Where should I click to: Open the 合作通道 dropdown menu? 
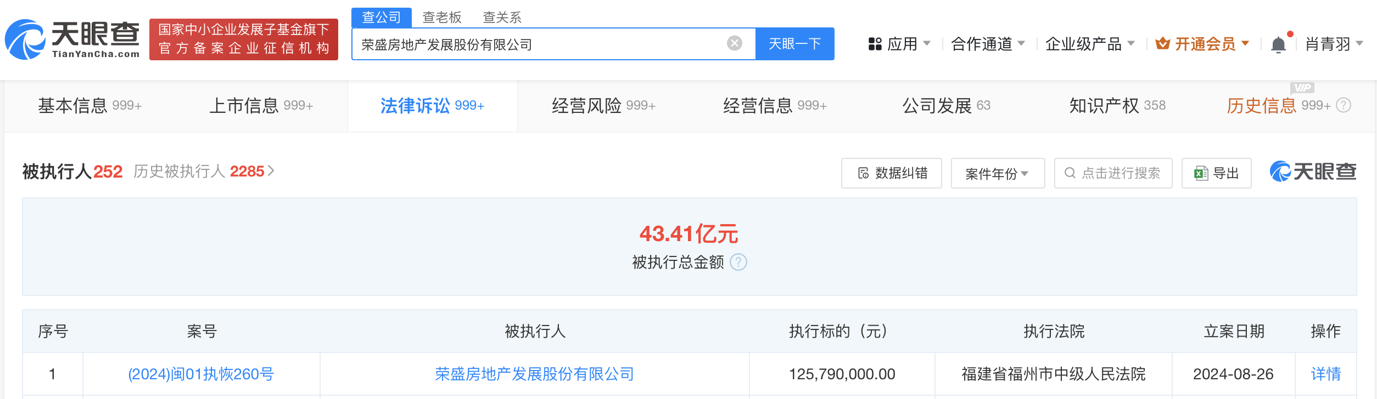pyautogui.click(x=987, y=44)
